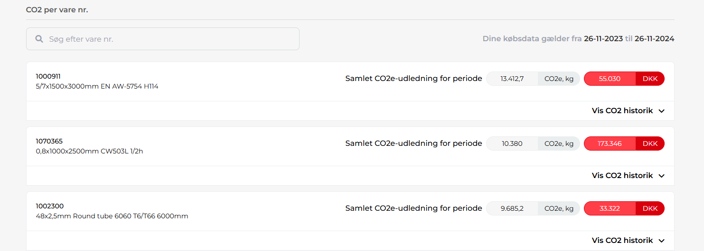Click the red 173.346 DKK badge

[624, 143]
